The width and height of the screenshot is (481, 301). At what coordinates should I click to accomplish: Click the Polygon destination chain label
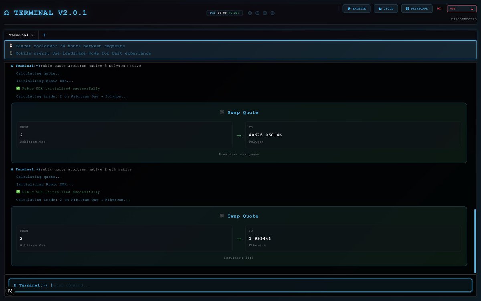(255, 142)
